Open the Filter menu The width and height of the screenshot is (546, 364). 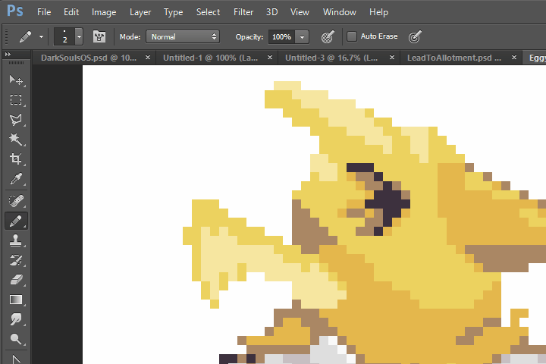point(243,12)
